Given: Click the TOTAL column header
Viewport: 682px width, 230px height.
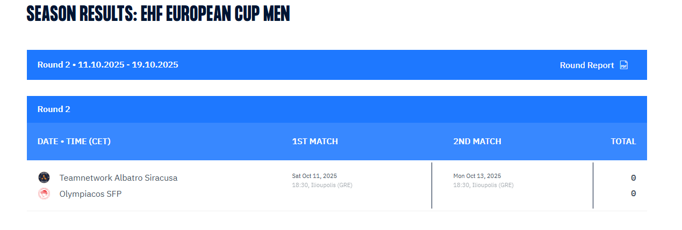Looking at the screenshot, I should [623, 142].
